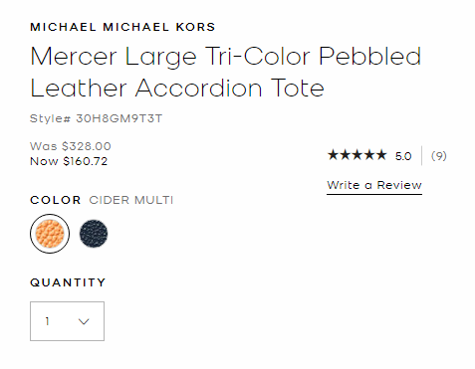The width and height of the screenshot is (475, 369).
Task: Click the first star in the rating
Action: pos(333,155)
